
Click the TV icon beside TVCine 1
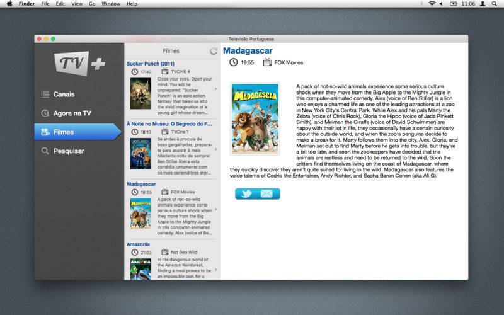(x=165, y=132)
